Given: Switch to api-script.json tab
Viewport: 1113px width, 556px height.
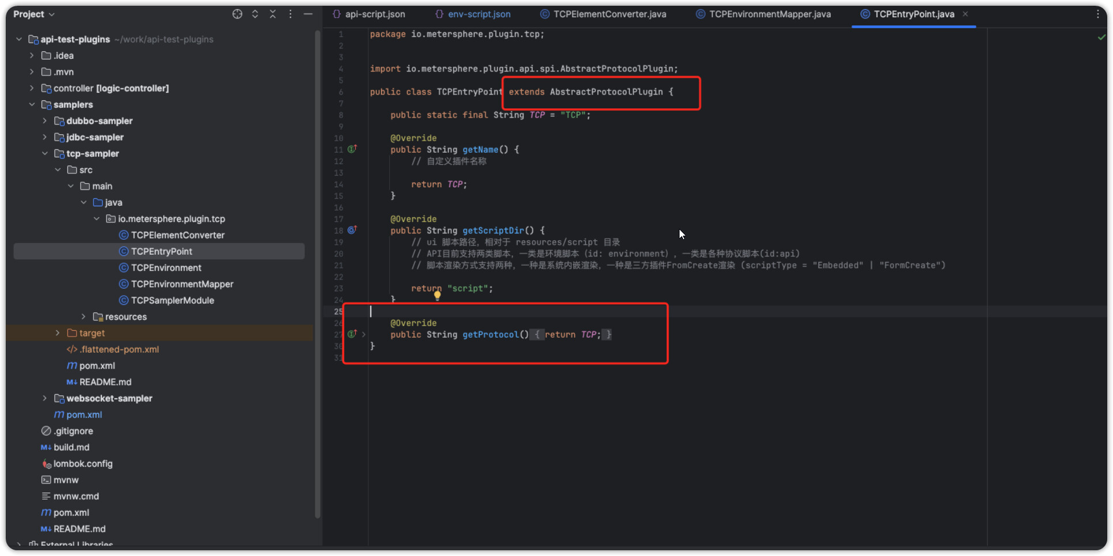Looking at the screenshot, I should pos(369,14).
